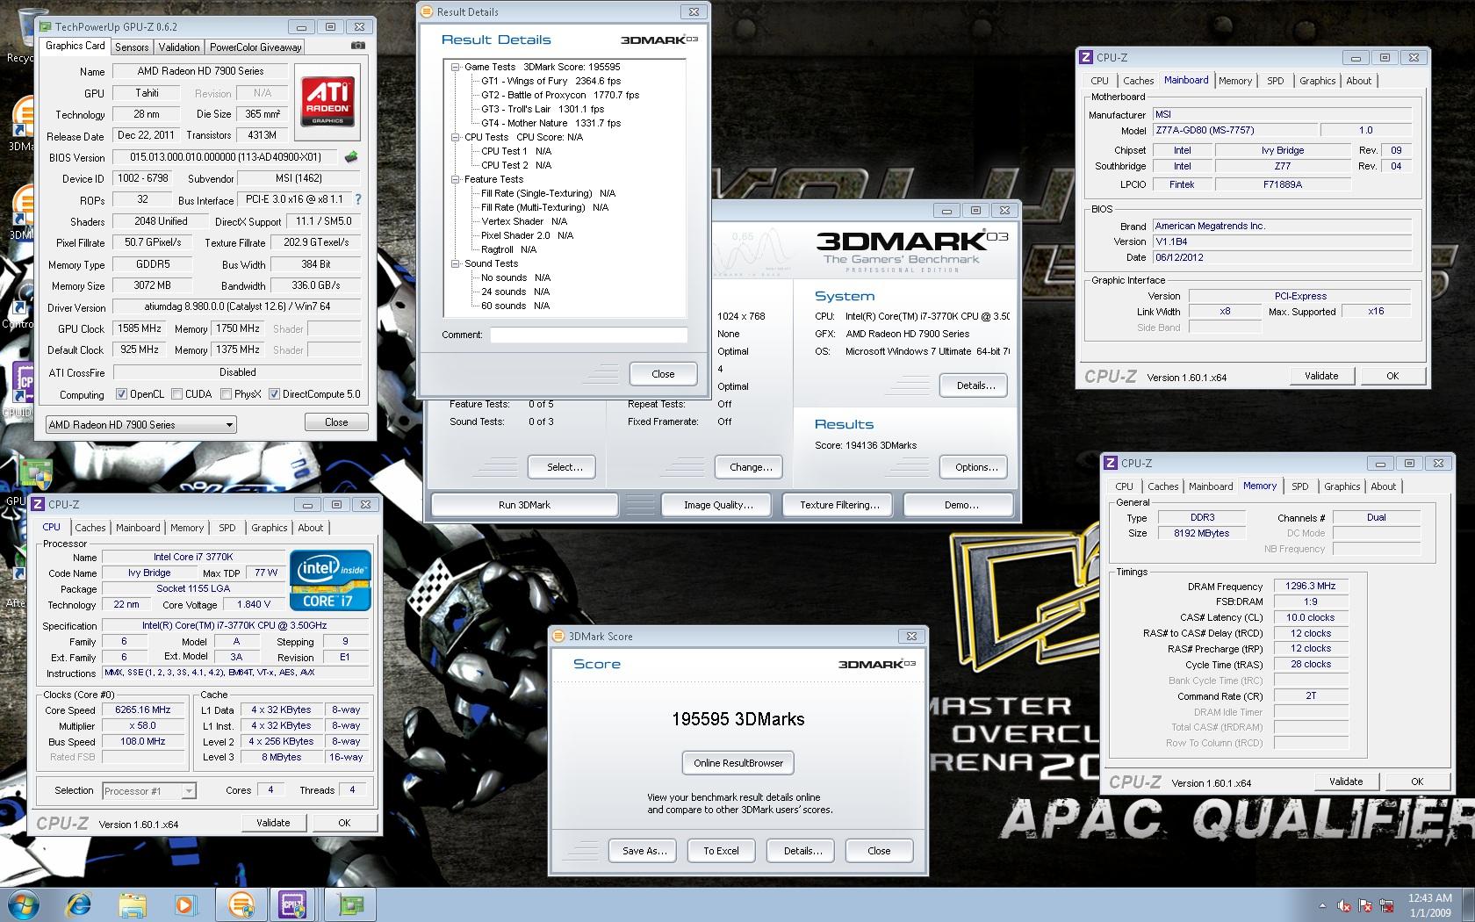
Task: Toggle the PhysX checkbox
Action: 226,393
